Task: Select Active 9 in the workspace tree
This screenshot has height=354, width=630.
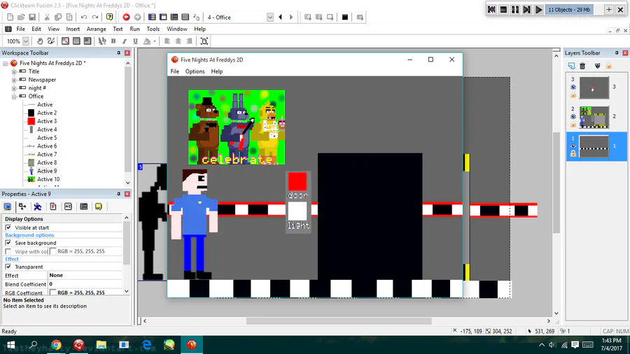Action: click(x=47, y=171)
